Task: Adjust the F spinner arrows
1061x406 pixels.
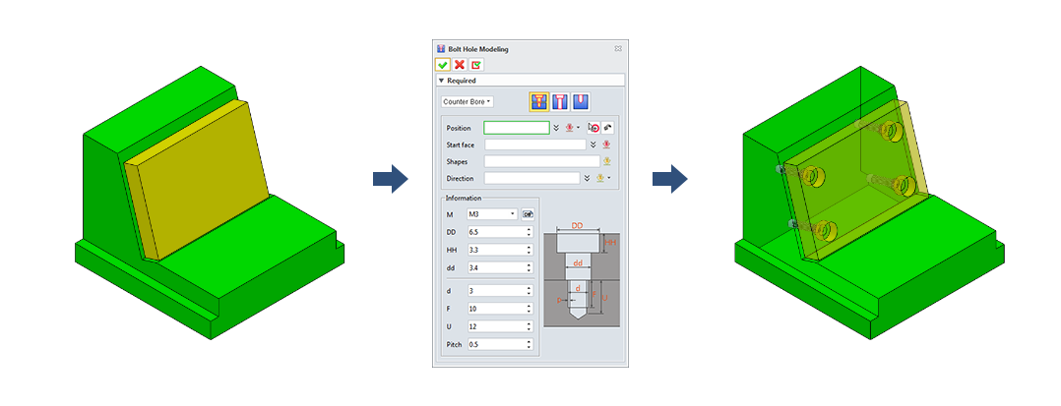Action: [x=530, y=308]
